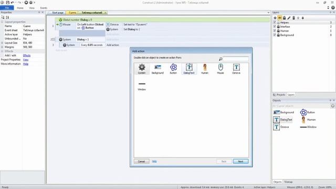The width and height of the screenshot is (336, 189).
Task: Switch to the Start page tab
Action: (x=58, y=13)
